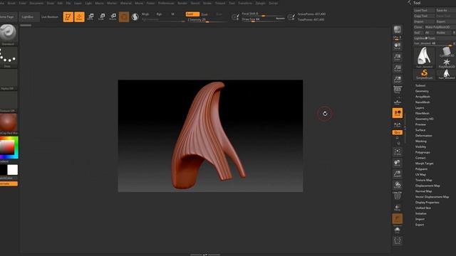Click the Scroll canvas icon
456x256 pixels.
[398, 46]
